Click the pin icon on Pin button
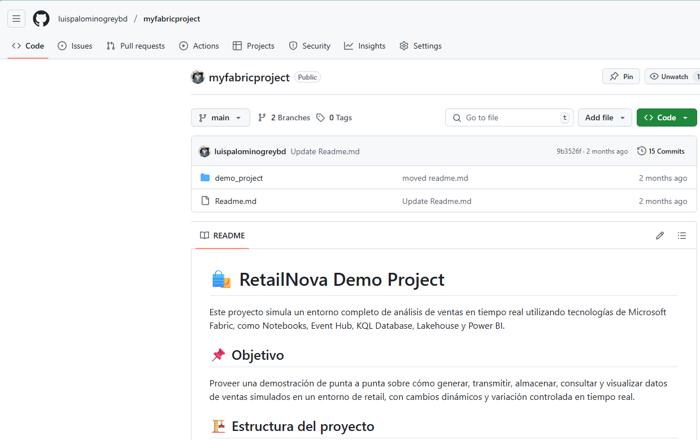 tap(614, 76)
